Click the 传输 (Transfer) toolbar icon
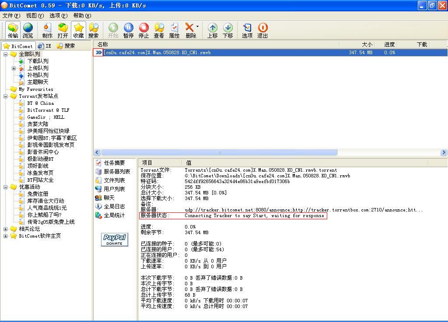 click(13, 30)
